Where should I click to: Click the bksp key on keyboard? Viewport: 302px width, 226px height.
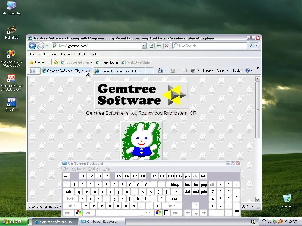[175, 185]
